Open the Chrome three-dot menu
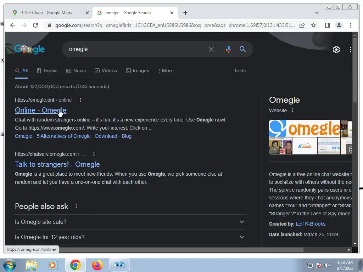 [350, 25]
